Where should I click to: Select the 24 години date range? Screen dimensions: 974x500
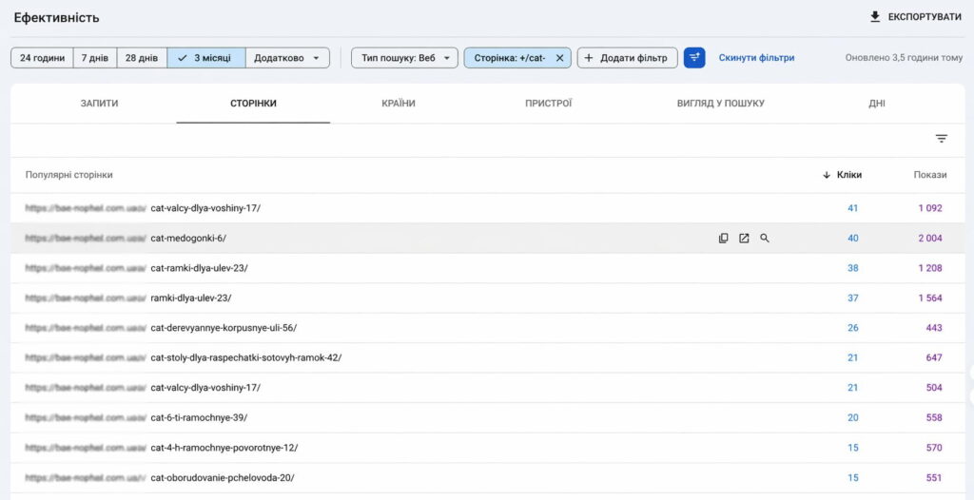click(42, 58)
